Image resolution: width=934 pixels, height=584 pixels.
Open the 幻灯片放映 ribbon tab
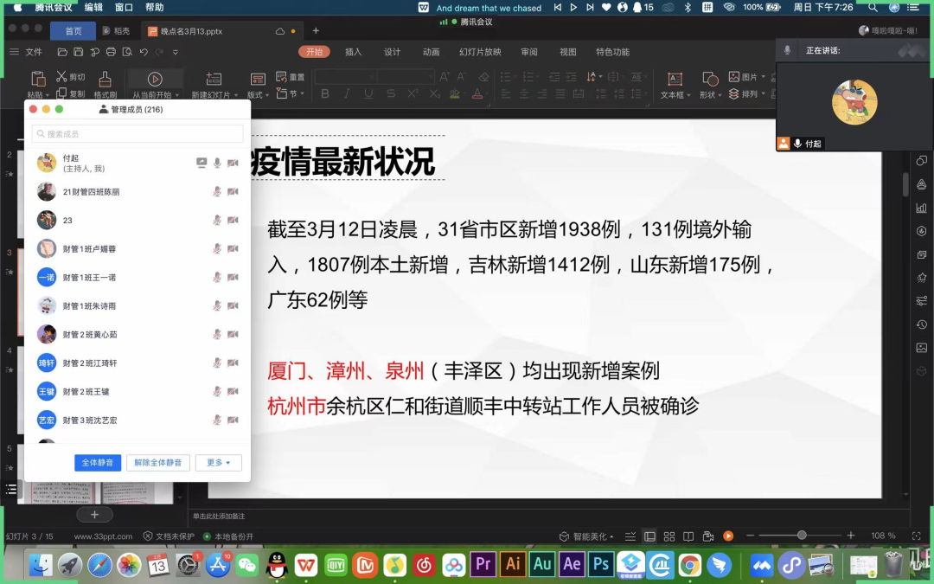(480, 52)
